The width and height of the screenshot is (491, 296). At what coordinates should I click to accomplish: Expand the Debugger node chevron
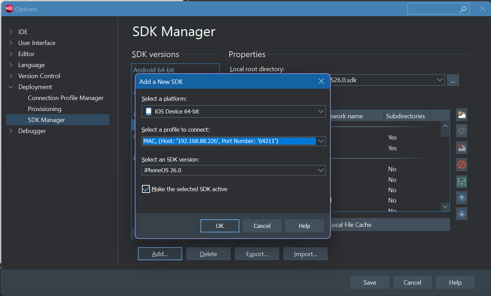[x=11, y=131]
